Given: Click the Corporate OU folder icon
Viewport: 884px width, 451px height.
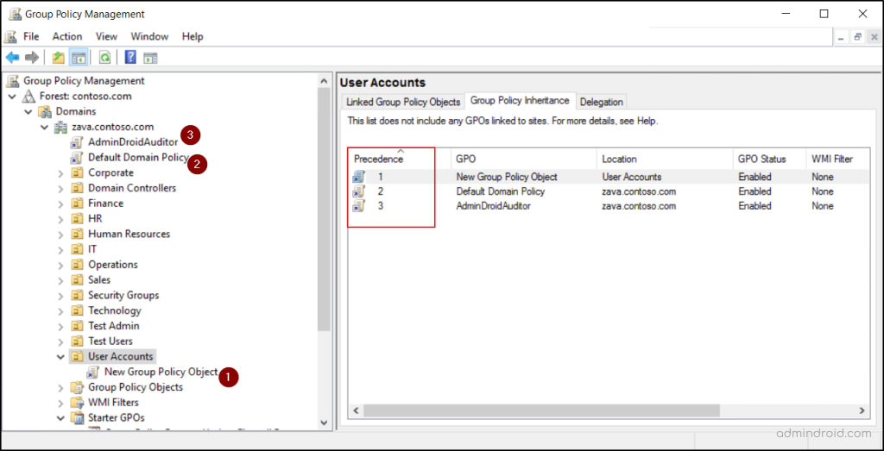Looking at the screenshot, I should coord(77,172).
